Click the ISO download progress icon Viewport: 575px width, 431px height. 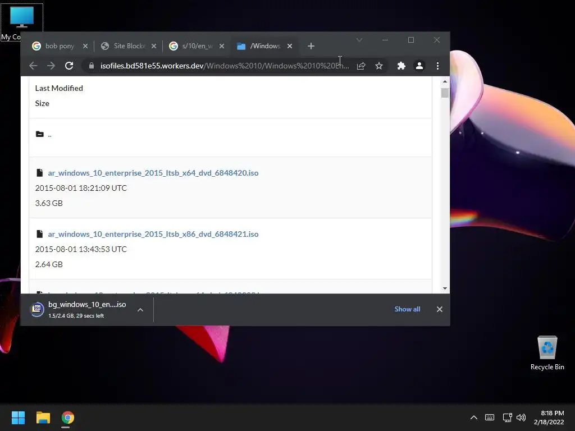point(37,309)
